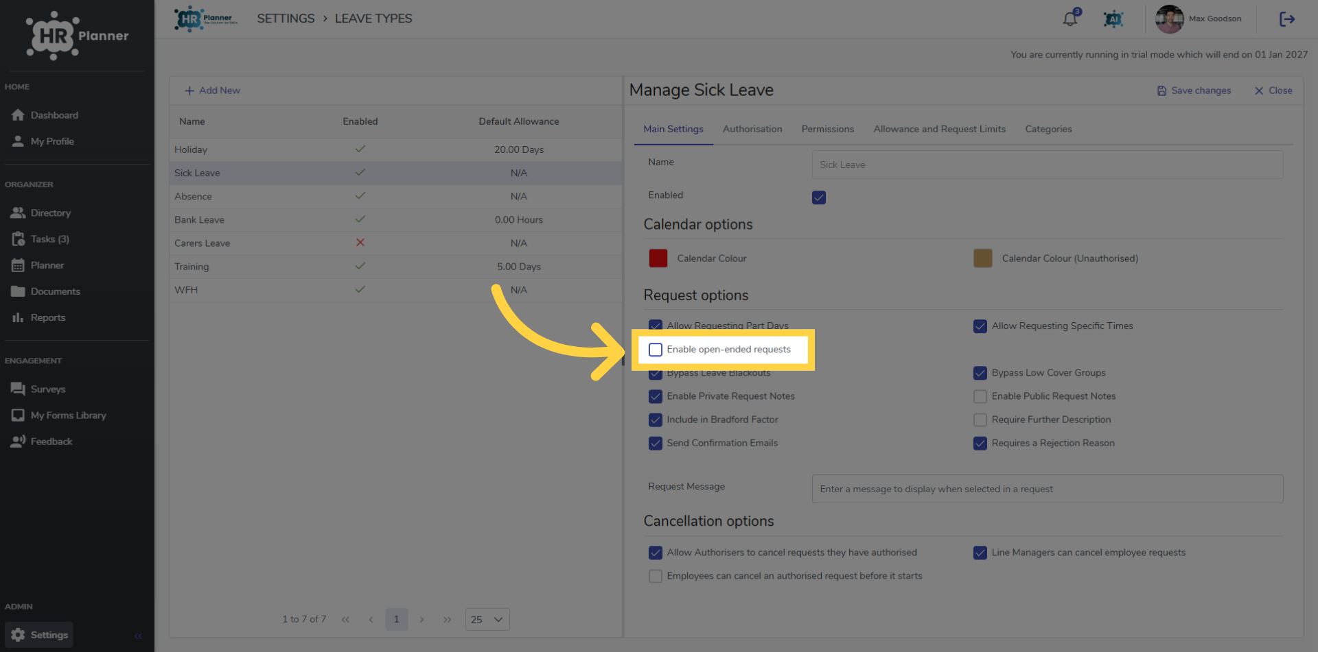The image size is (1318, 652).
Task: Select the Carers Leave row
Action: pyautogui.click(x=396, y=243)
